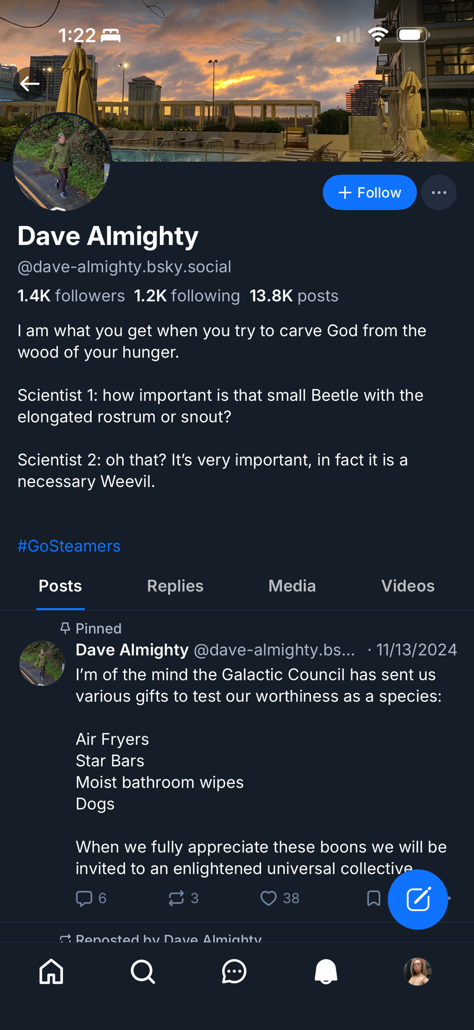Open the Videos tab
Viewport: 474px width, 1030px height.
408,586
